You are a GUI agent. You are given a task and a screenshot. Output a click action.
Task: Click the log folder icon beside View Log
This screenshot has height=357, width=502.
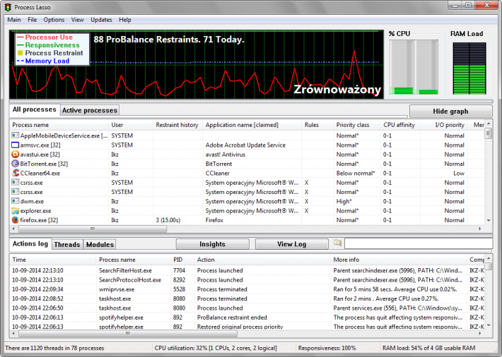(x=337, y=243)
